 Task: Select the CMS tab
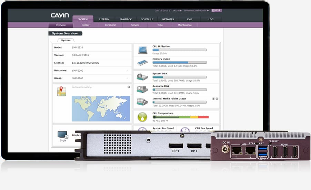tap(190, 19)
